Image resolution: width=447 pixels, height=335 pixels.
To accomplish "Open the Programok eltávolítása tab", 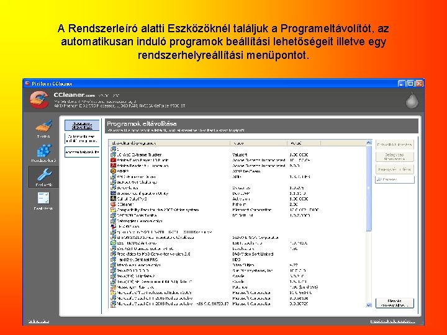I will [x=82, y=125].
